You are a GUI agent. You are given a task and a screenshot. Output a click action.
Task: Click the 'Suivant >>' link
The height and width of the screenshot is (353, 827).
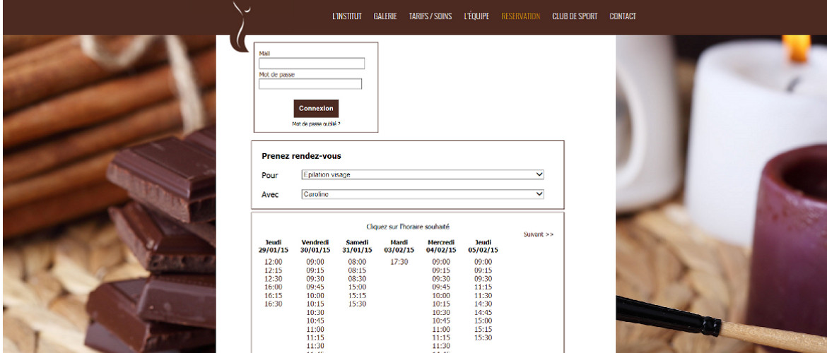pos(539,234)
